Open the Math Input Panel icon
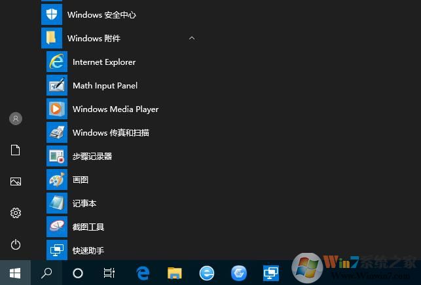421x285 pixels. click(x=57, y=85)
